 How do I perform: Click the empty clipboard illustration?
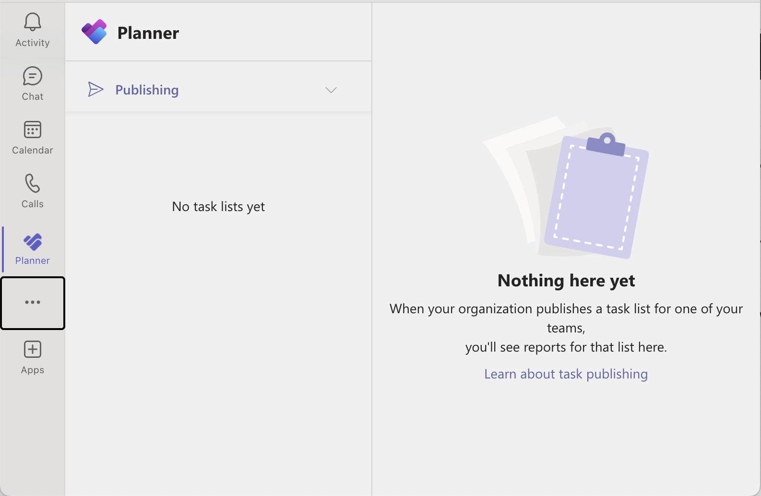point(566,187)
